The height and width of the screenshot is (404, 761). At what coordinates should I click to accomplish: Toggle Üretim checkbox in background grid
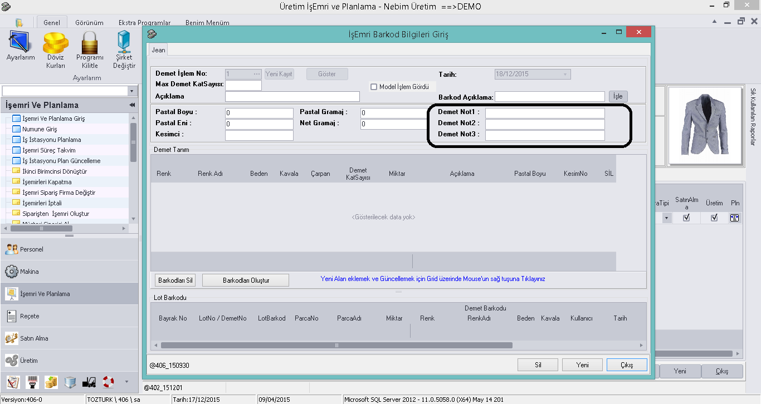click(x=714, y=218)
